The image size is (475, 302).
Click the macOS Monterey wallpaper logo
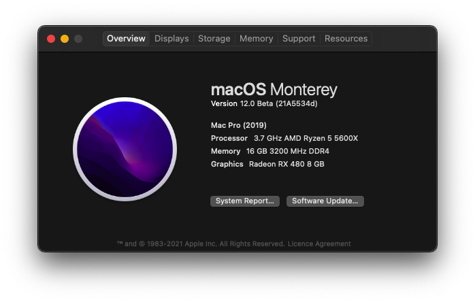coord(125,149)
